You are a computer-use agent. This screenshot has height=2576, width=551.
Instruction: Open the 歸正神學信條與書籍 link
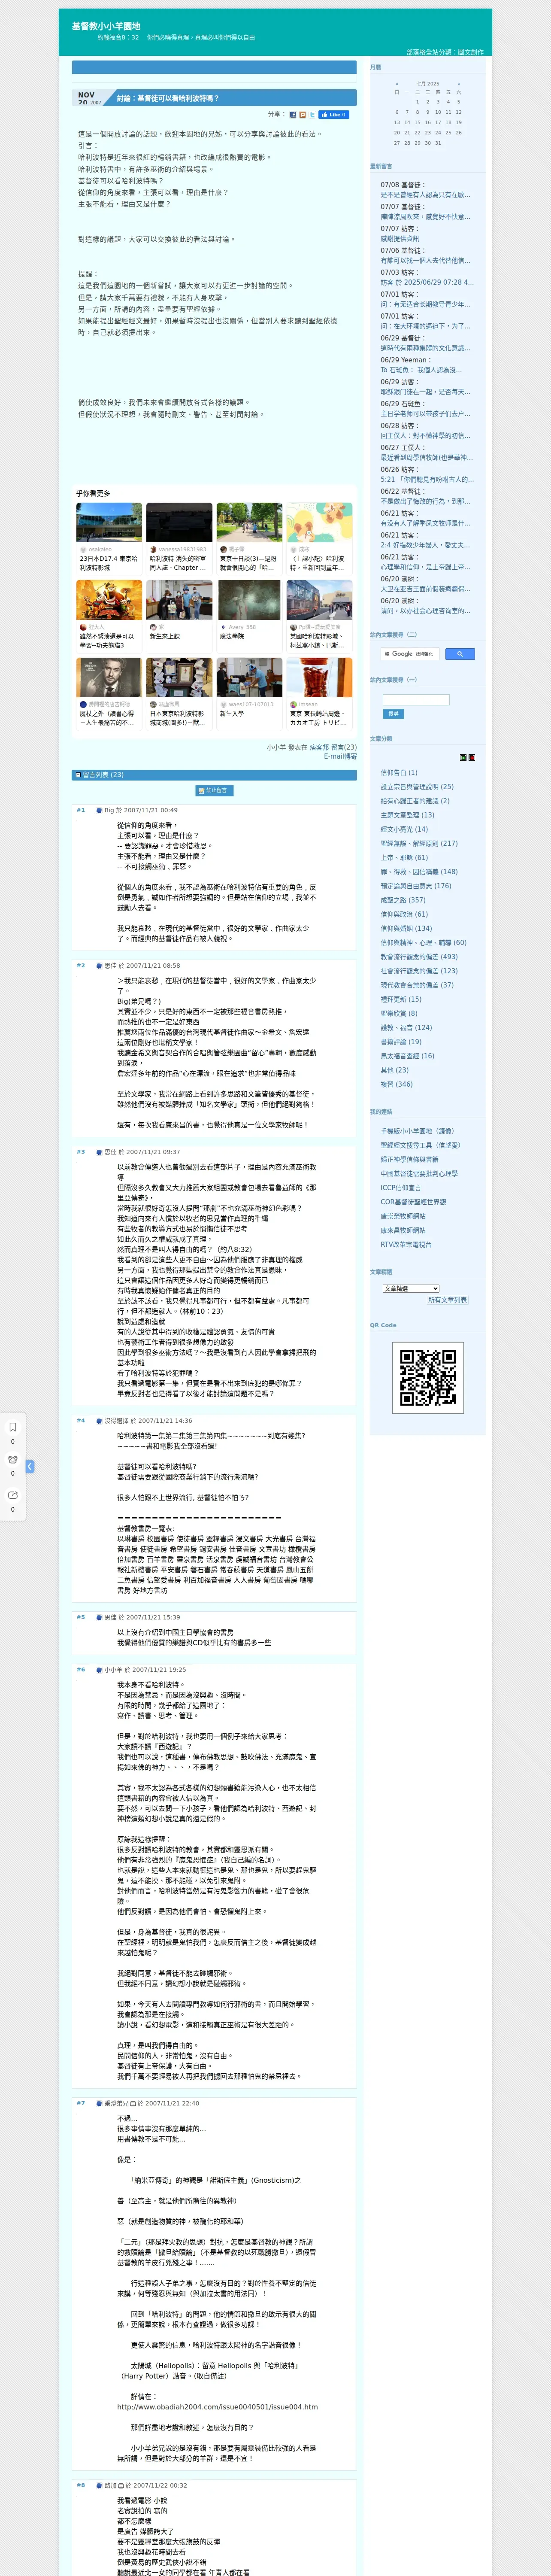(x=409, y=1159)
